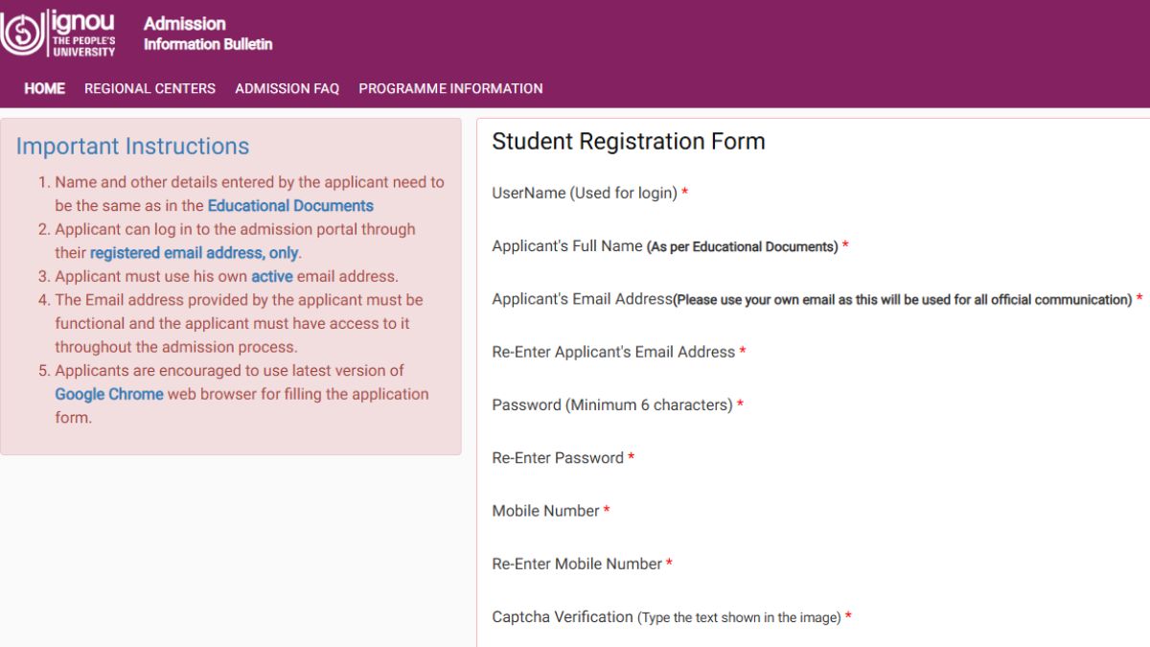Open the Educational Documents link
The image size is (1150, 647).
[291, 205]
